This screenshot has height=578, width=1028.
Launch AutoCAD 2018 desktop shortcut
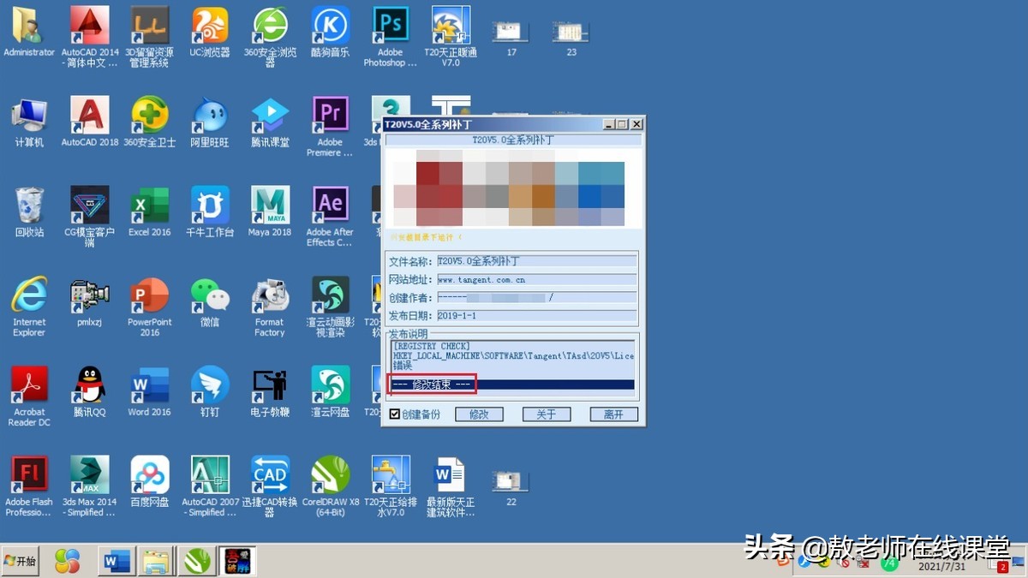[x=89, y=116]
